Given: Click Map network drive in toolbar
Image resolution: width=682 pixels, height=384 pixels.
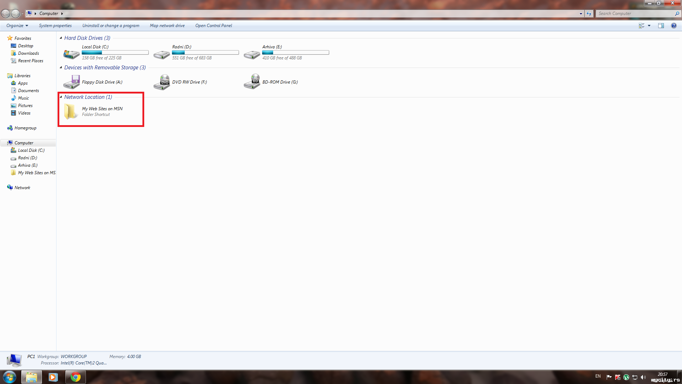Looking at the screenshot, I should [167, 26].
